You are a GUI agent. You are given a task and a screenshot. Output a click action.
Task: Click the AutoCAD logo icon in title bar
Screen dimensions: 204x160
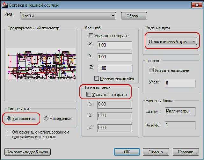(x=5, y=5)
